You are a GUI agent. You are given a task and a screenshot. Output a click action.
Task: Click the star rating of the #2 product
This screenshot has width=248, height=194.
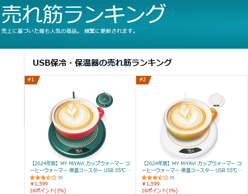155,178
